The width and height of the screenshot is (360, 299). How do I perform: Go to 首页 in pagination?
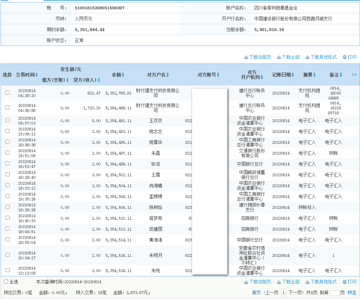(257, 292)
